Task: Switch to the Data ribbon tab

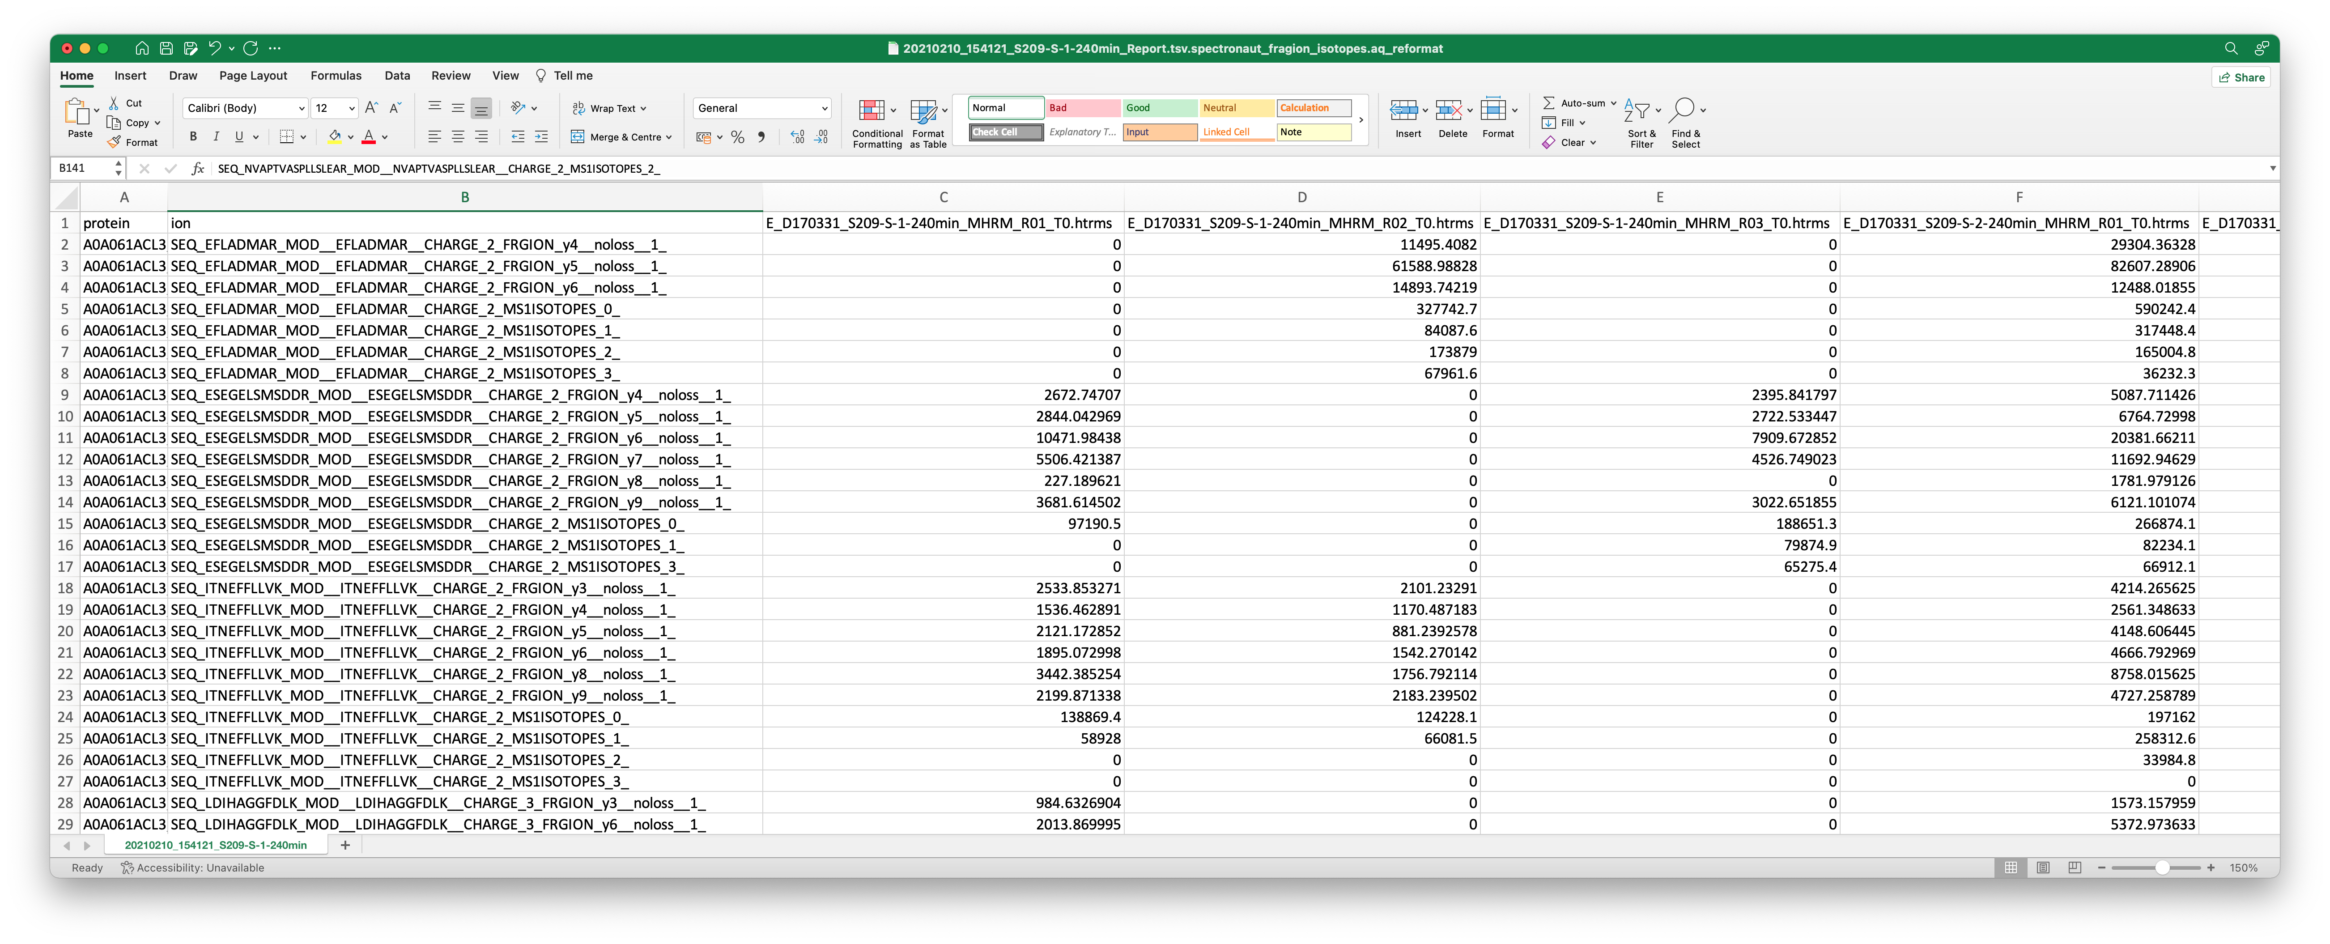Action: [x=397, y=76]
